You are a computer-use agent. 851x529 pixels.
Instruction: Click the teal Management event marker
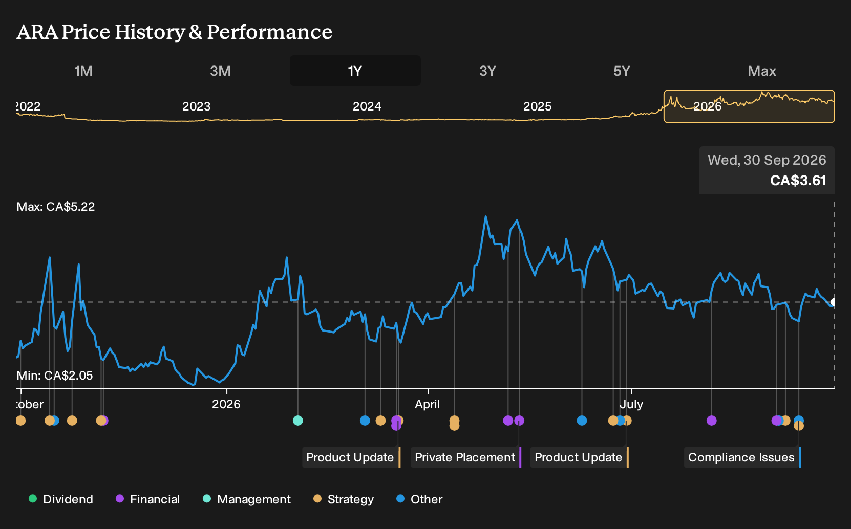(298, 421)
